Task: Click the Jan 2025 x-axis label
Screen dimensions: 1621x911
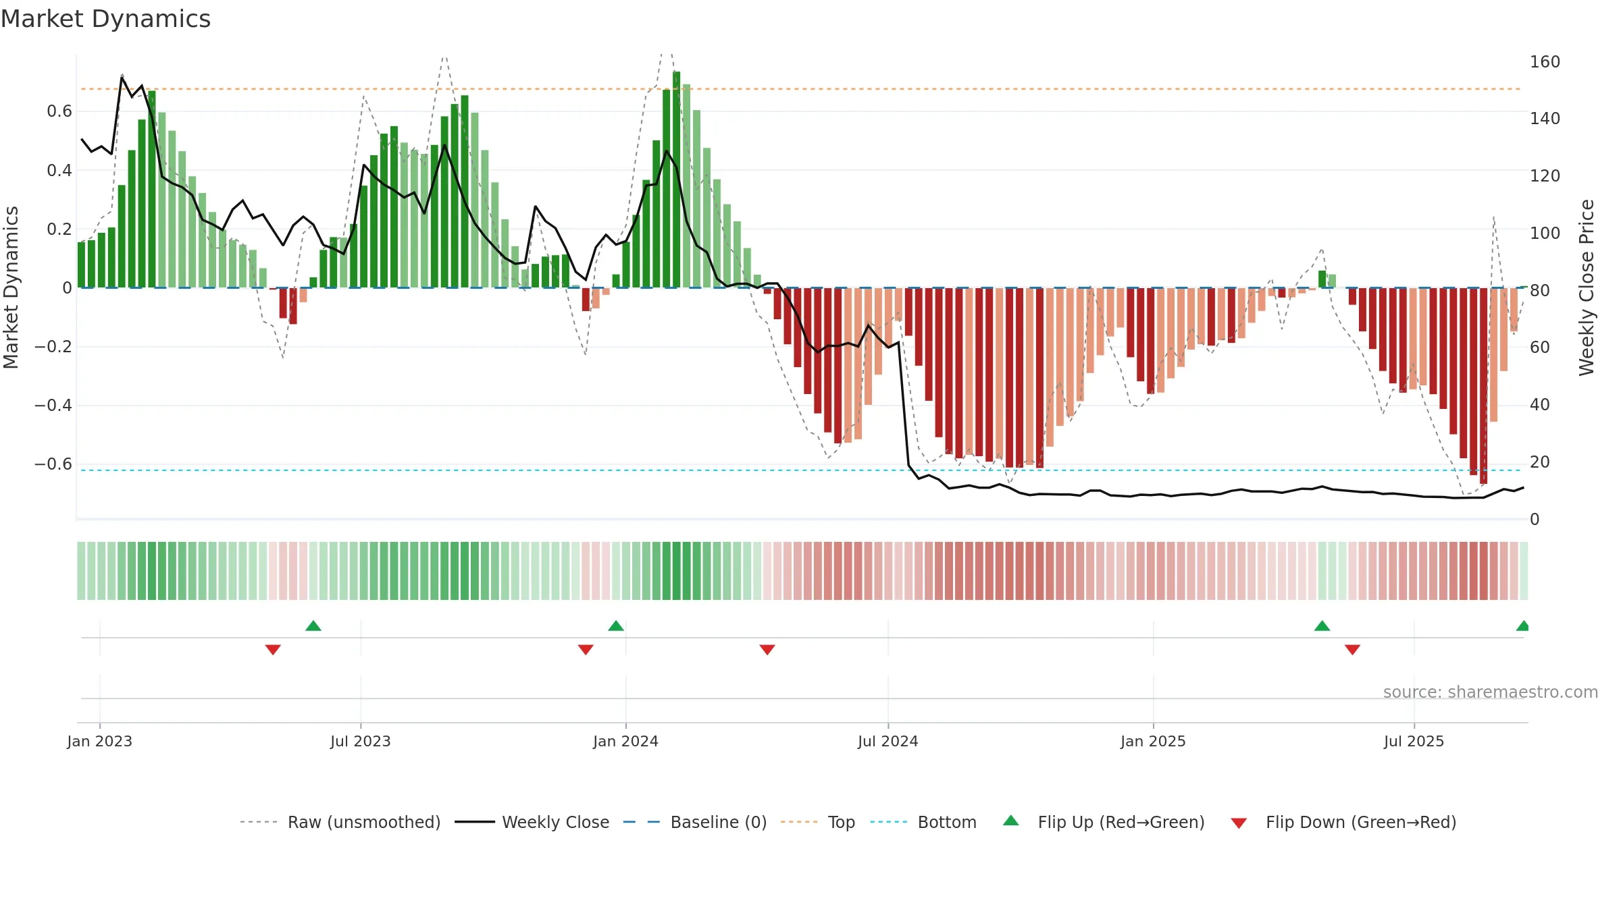Action: [x=1154, y=741]
